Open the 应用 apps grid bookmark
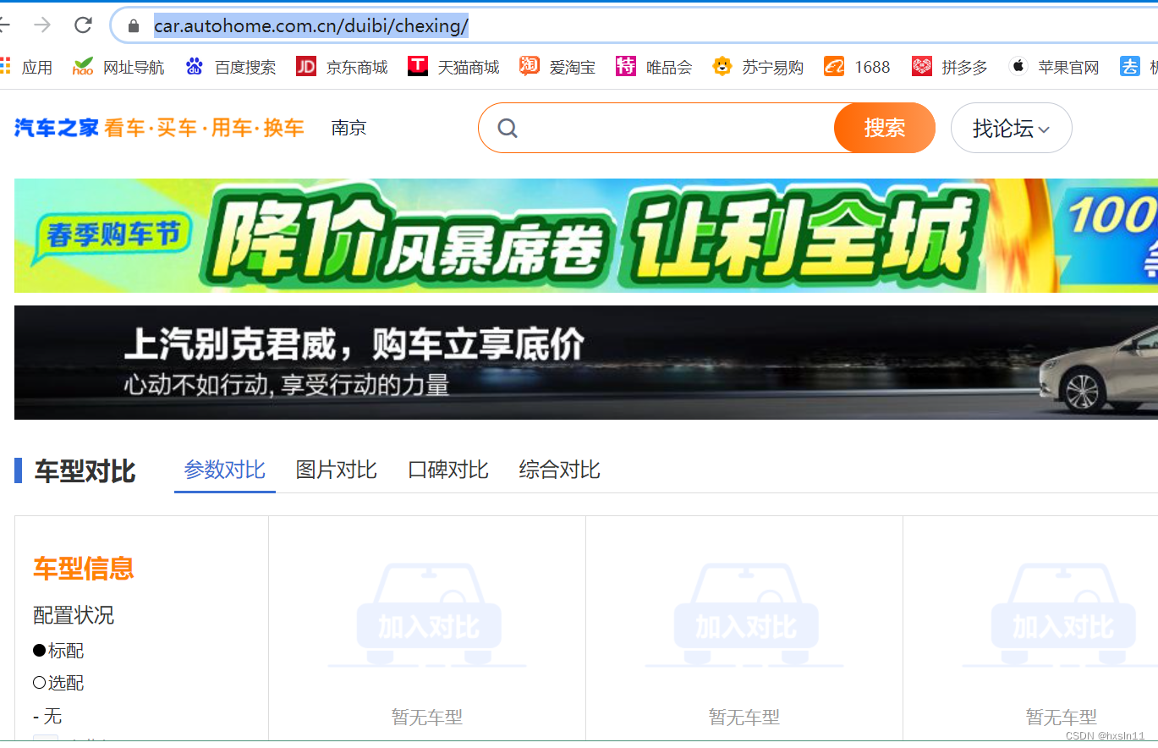1158x748 pixels. (x=26, y=67)
